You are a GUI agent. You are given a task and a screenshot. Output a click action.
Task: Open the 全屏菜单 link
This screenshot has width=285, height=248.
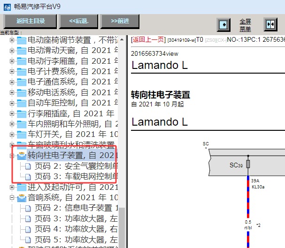pos(245,25)
